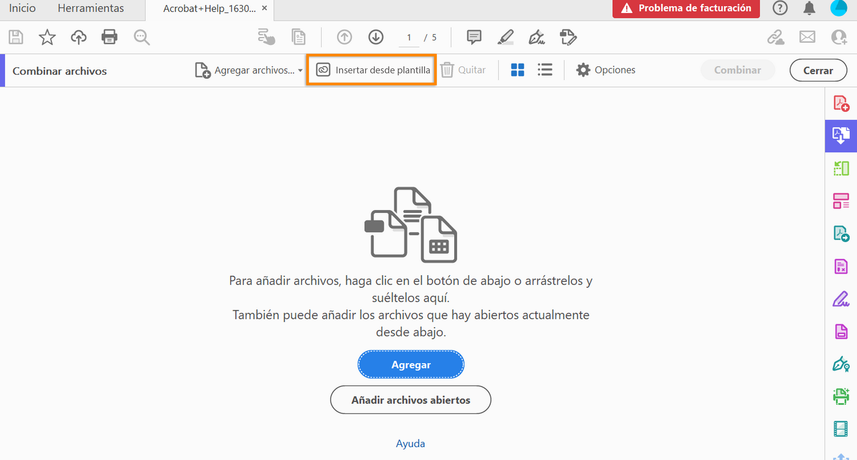Switch to list view of combined files
This screenshot has height=460, width=857.
point(545,70)
